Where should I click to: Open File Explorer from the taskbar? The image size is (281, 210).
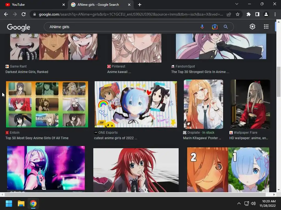click(21, 203)
